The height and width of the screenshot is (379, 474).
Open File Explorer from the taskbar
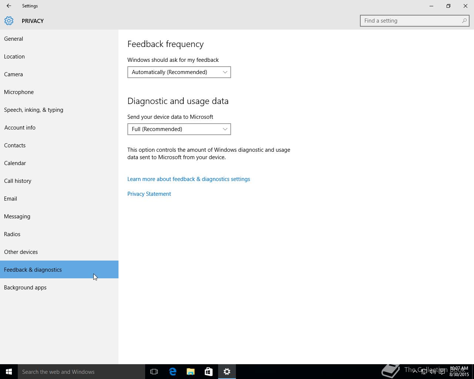[191, 372]
